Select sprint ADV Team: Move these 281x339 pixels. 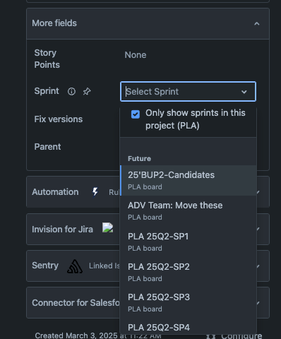(189, 210)
